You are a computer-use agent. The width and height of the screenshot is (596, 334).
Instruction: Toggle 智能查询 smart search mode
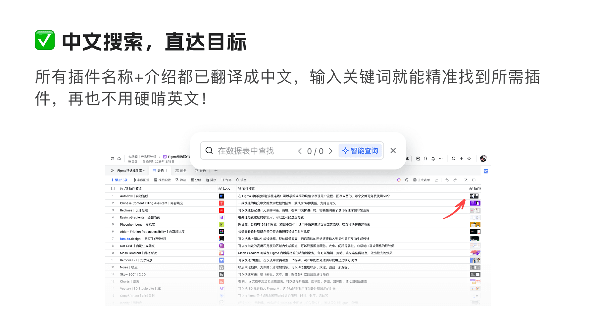361,151
